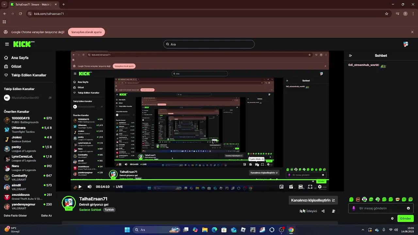Click Varsayılan olarak ayarla button
Image resolution: width=418 pixels, height=235 pixels.
pos(87,32)
